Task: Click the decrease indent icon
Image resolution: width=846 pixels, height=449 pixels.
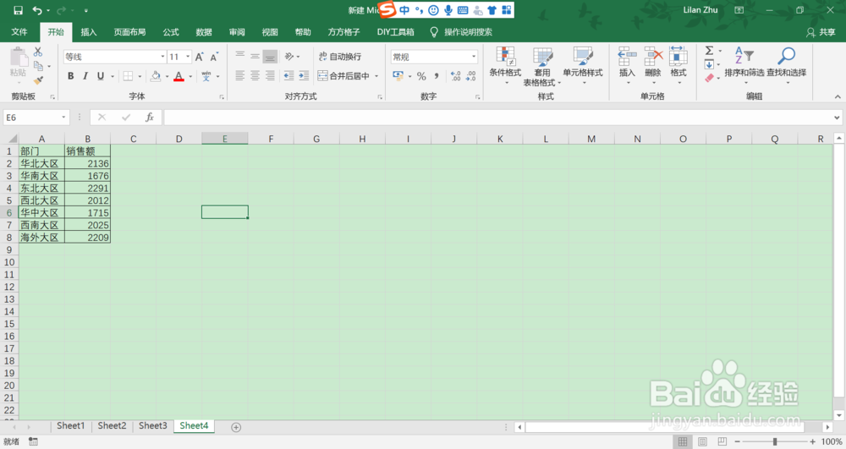Action: point(289,76)
